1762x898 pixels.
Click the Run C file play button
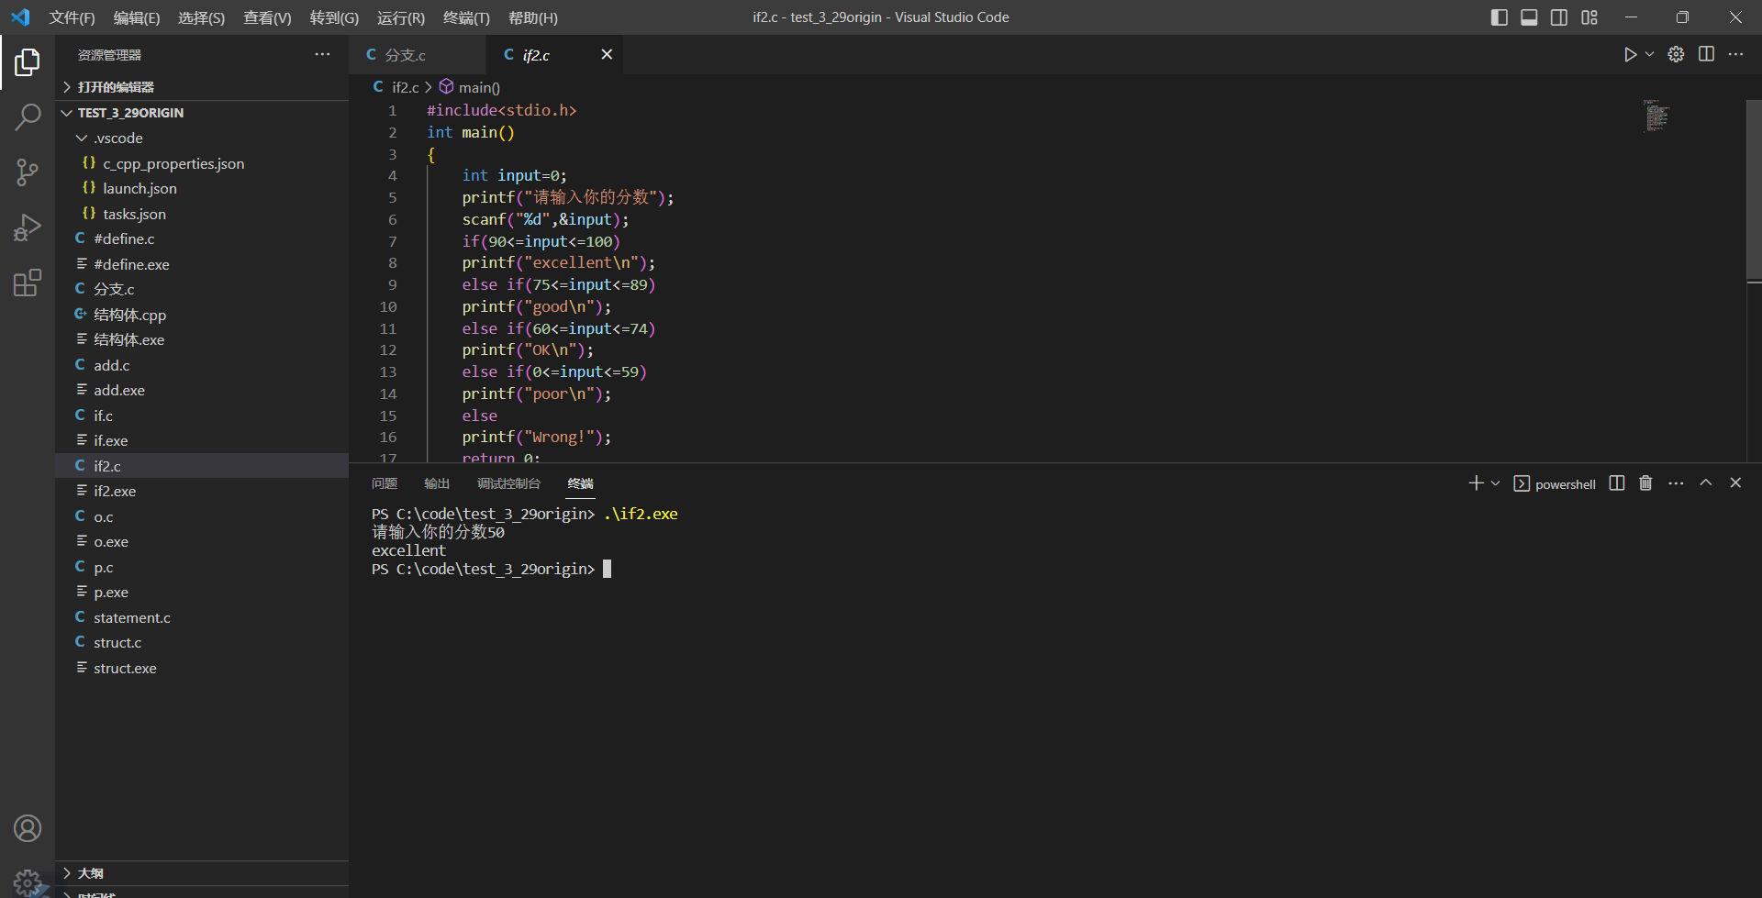tap(1630, 55)
